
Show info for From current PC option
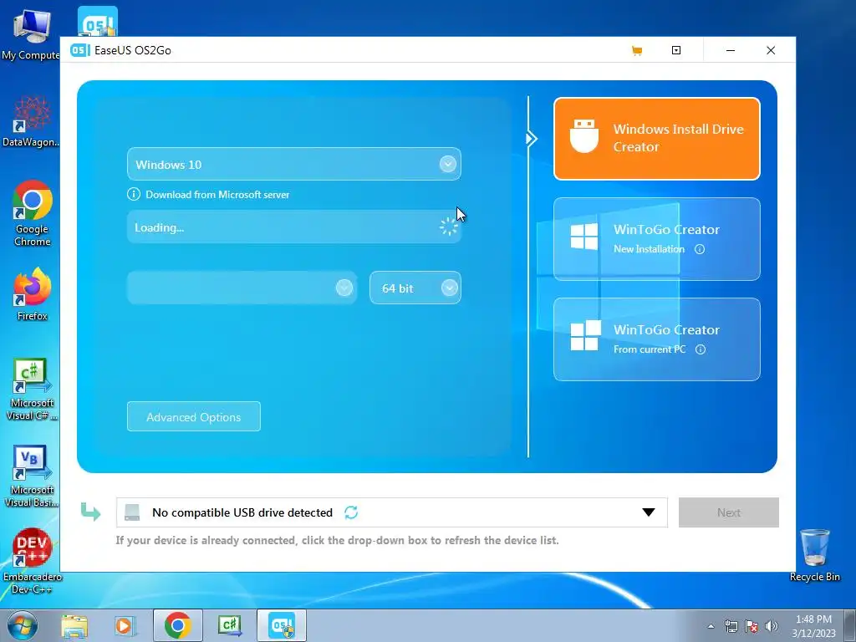[701, 349]
